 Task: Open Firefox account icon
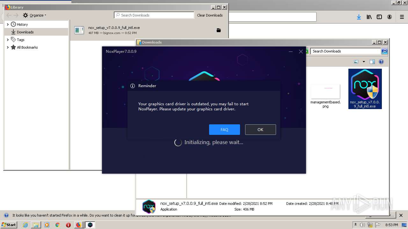click(390, 17)
